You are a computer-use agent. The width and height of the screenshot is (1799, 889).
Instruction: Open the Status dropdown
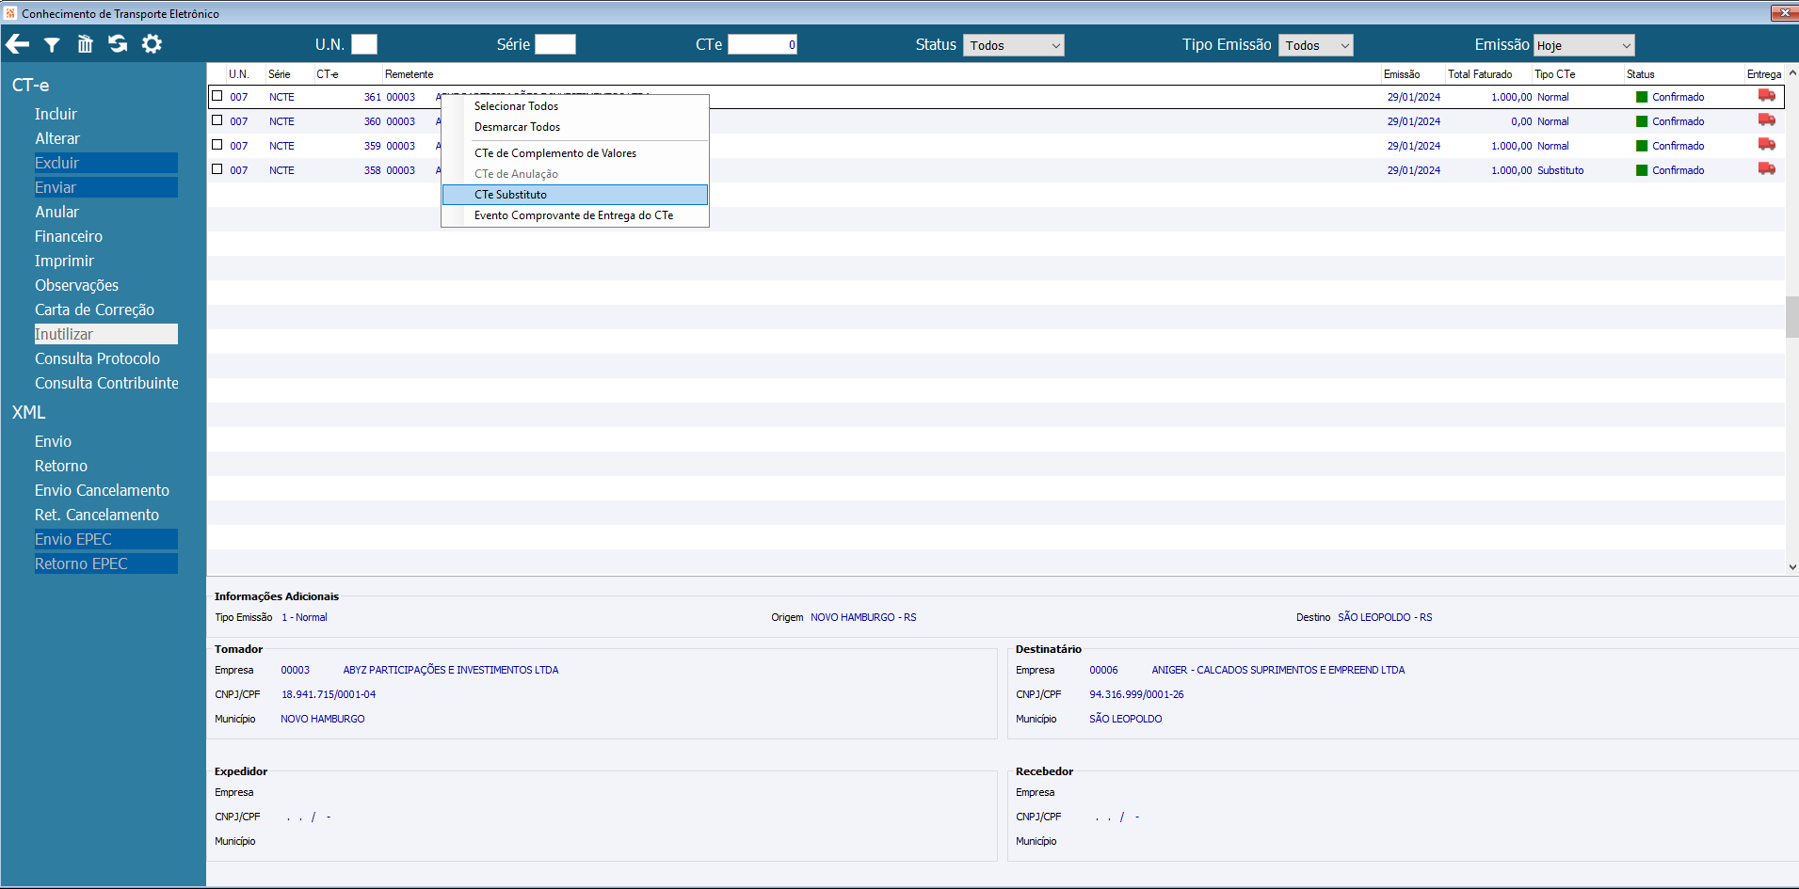[1014, 45]
